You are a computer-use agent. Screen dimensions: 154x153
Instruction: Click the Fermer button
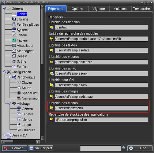(x=15, y=148)
